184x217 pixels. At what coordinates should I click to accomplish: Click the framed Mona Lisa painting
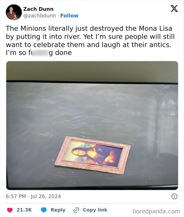click(x=93, y=155)
